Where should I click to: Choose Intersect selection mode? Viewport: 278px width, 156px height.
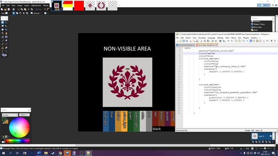24,13
